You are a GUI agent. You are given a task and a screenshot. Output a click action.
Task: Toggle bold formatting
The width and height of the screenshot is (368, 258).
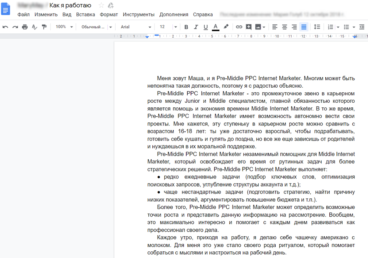click(186, 27)
